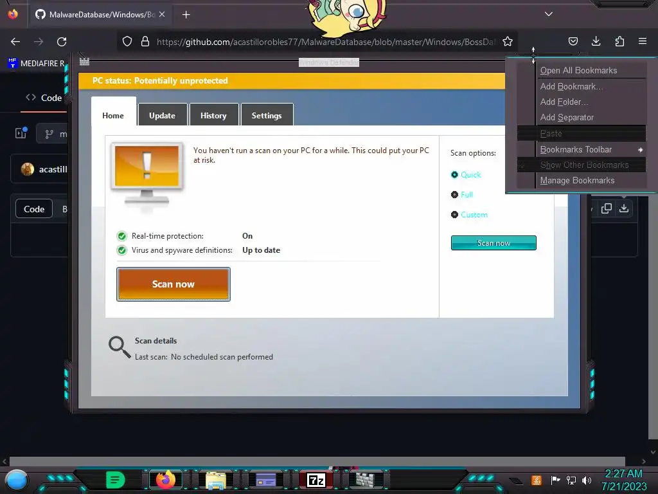Viewport: 658px width, 494px height.
Task: Open the brick wall app in taskbar
Action: tap(366, 480)
